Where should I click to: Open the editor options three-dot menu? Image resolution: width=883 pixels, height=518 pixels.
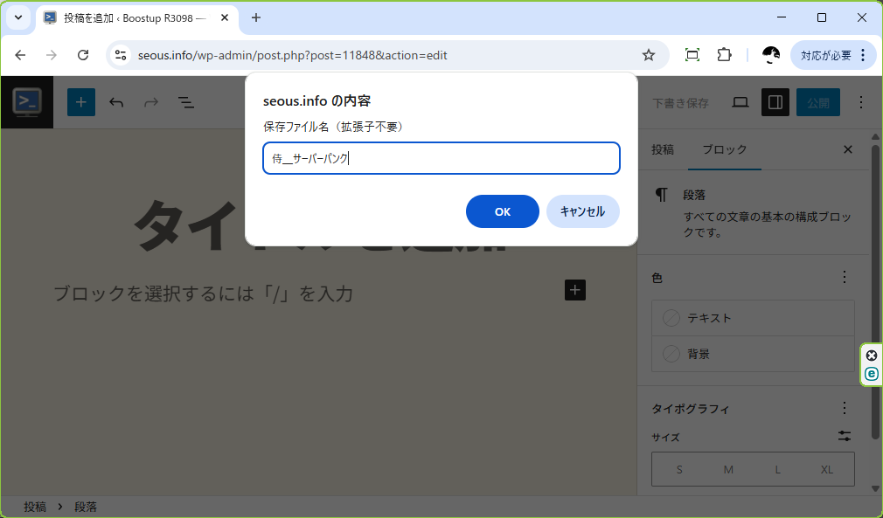[x=862, y=102]
